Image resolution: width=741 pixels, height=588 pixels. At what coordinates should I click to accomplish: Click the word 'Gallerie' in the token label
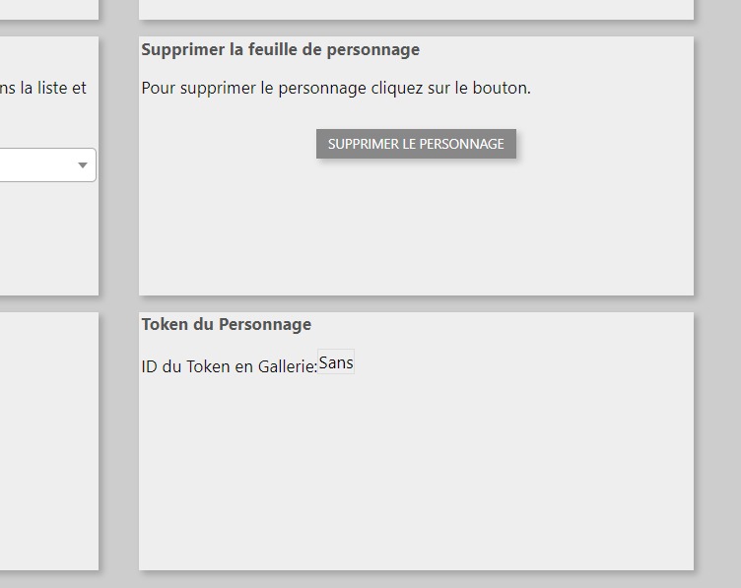[x=287, y=366]
